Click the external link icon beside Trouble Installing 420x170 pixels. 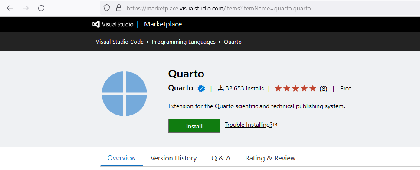pos(276,125)
